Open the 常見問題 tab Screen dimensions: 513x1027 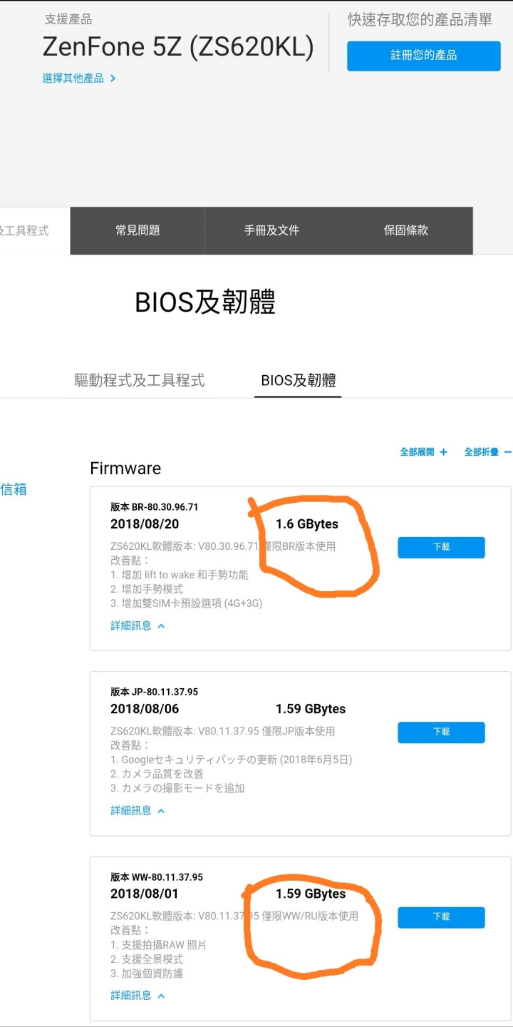pos(138,230)
